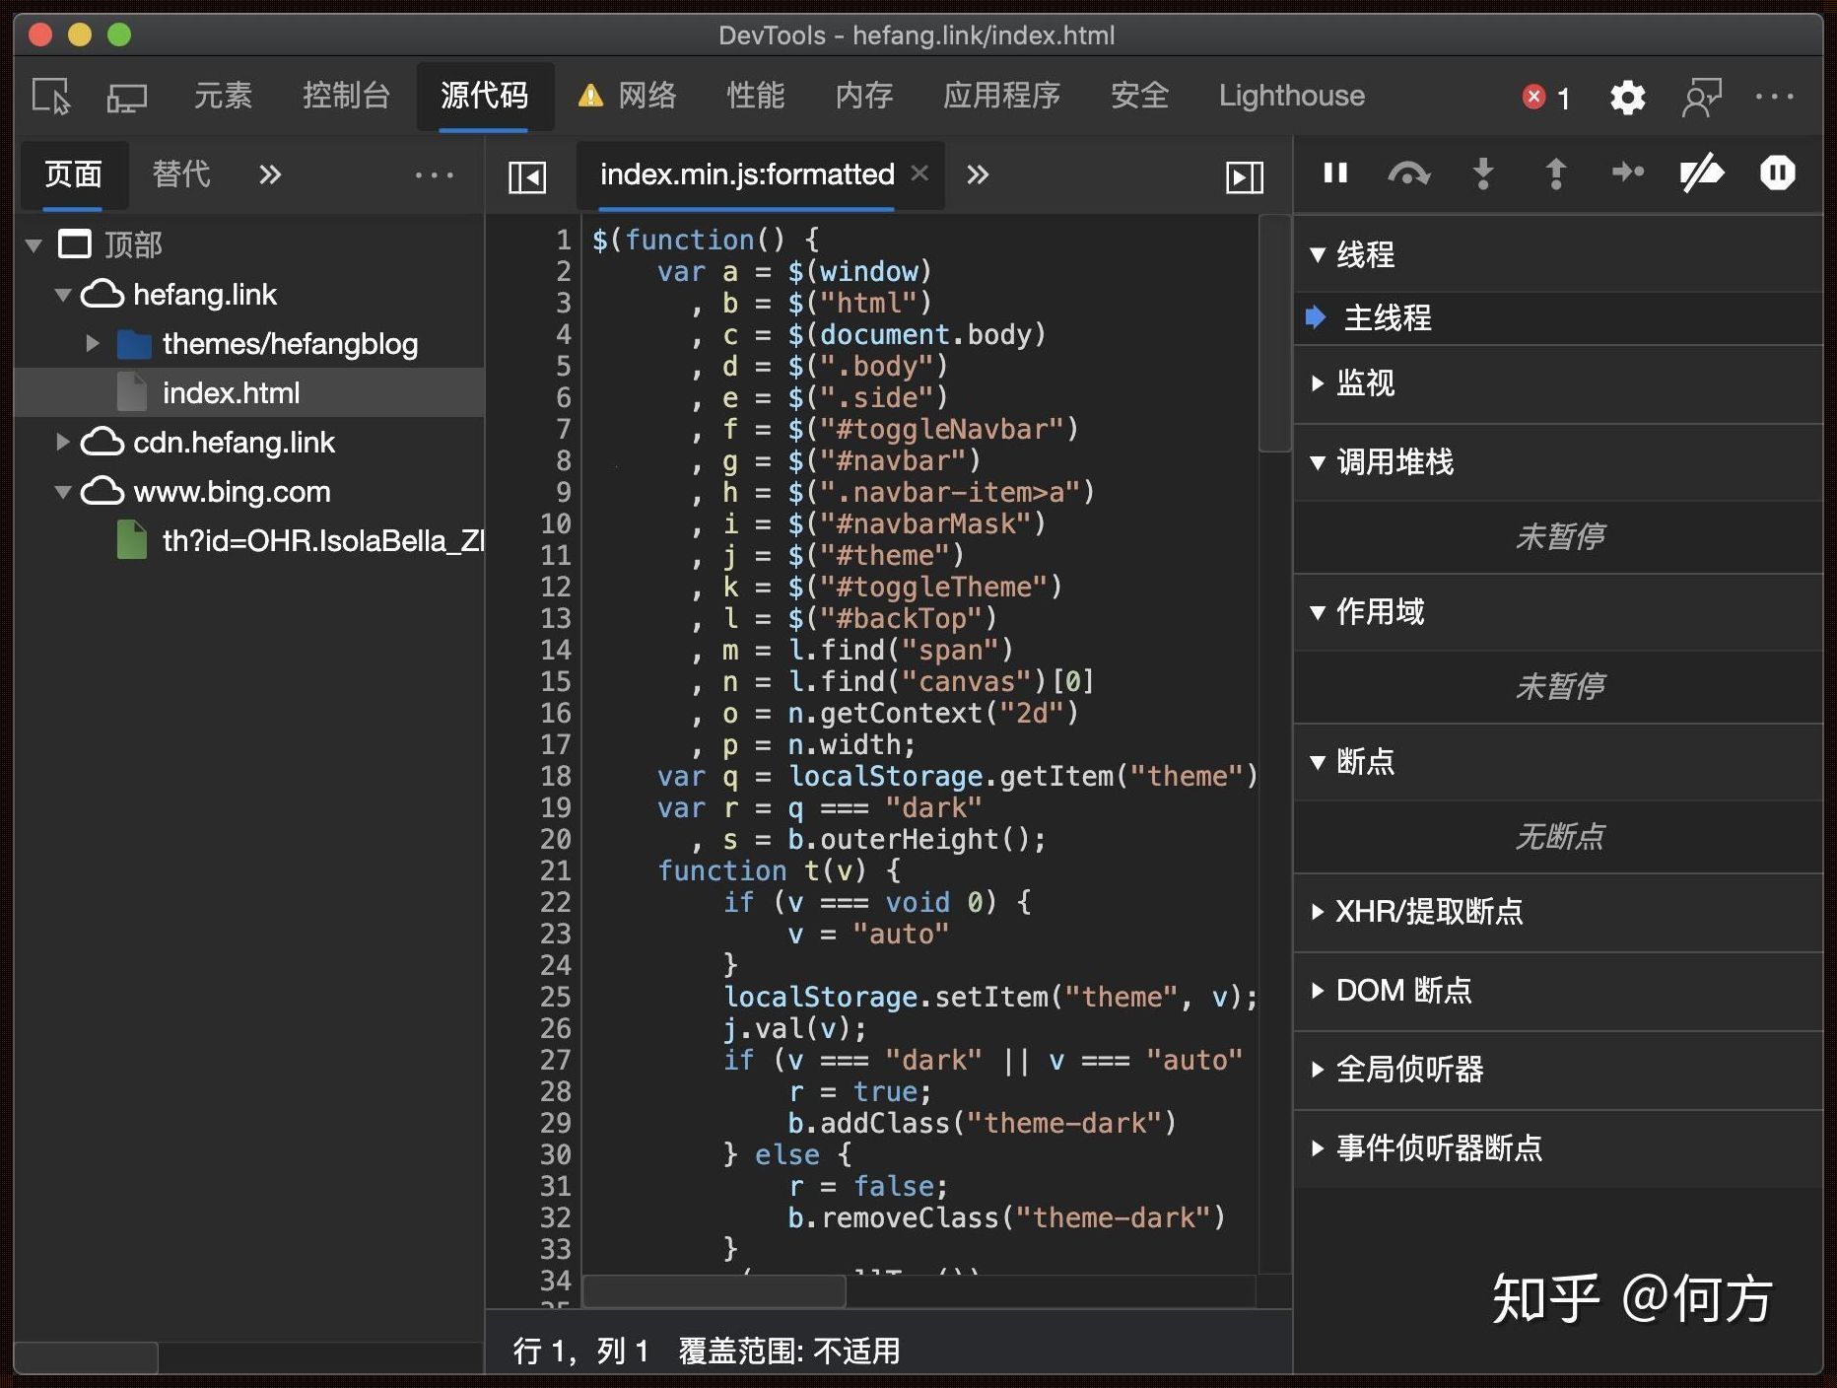This screenshot has height=1388, width=1837.
Task: Select index.html in the file tree
Action: click(249, 392)
